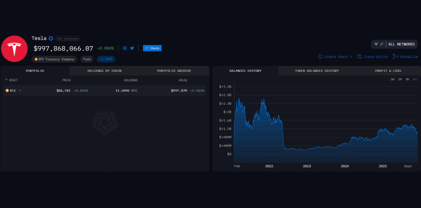Click the BTC price $86,701
Viewport: 421px width, 208px height.
click(63, 91)
